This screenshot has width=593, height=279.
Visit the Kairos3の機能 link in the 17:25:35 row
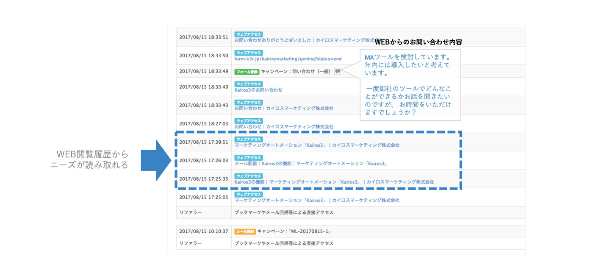[334, 182]
